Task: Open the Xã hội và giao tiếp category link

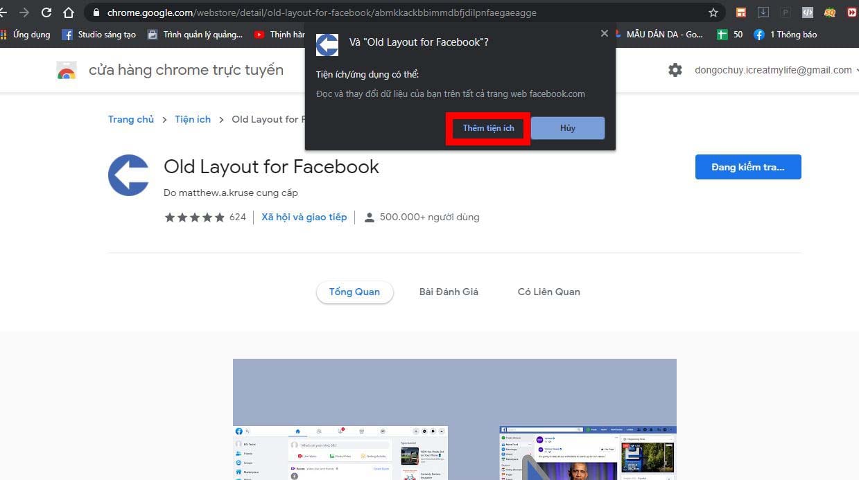Action: click(304, 217)
